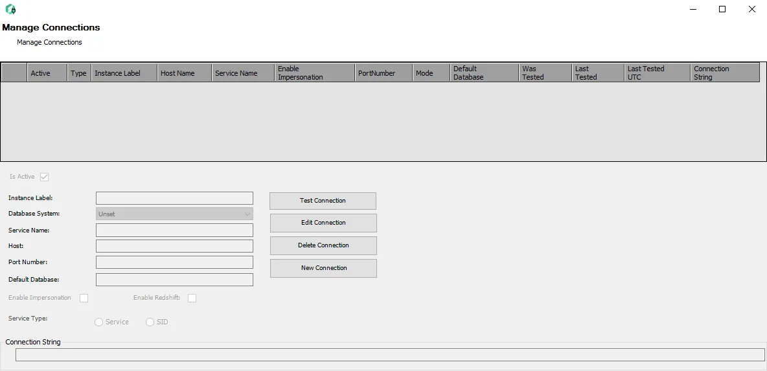Image resolution: width=767 pixels, height=371 pixels.
Task: Create a New Connection
Action: (x=323, y=268)
